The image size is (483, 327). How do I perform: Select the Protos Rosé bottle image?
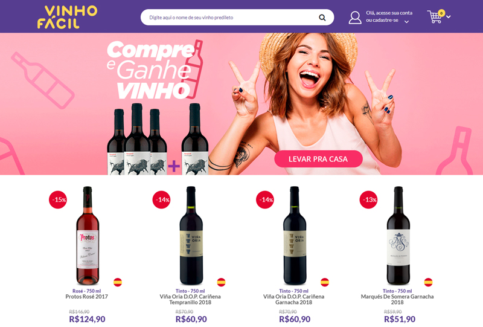pyautogui.click(x=88, y=235)
